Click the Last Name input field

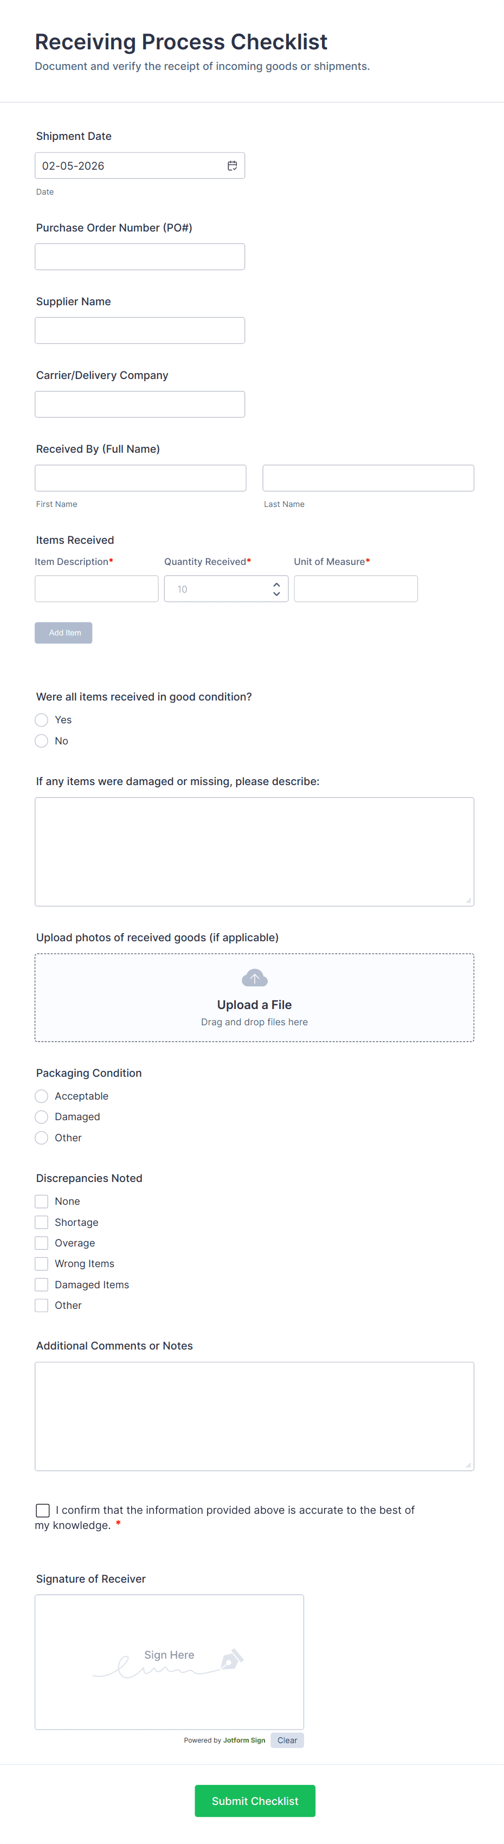coord(368,478)
